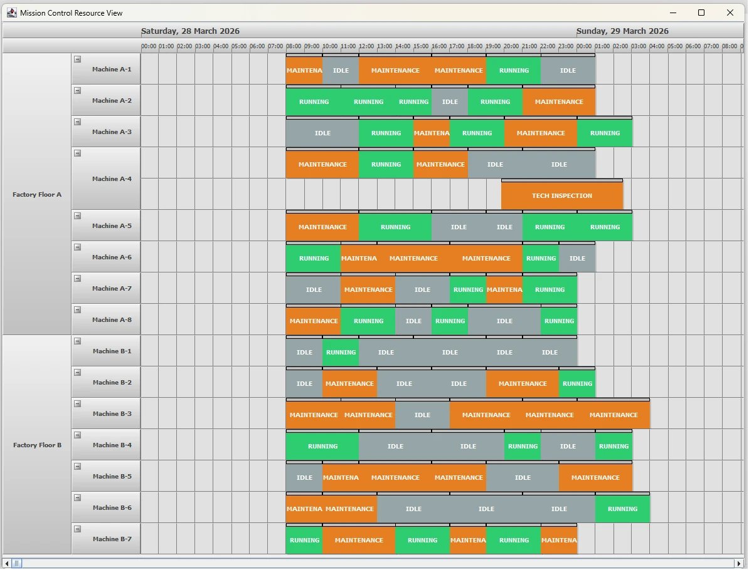The height and width of the screenshot is (570, 749).
Task: Click the collapse icon on Machine B-2 row
Action: [77, 372]
